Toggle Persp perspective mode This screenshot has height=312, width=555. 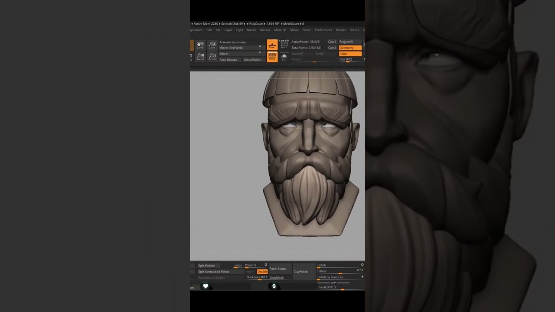272,57
